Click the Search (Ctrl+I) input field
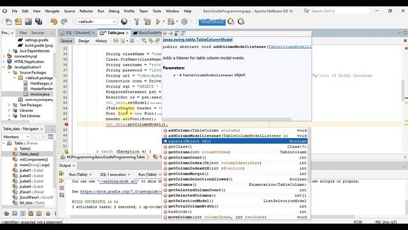This screenshot has height=230, width=408. click(x=340, y=11)
